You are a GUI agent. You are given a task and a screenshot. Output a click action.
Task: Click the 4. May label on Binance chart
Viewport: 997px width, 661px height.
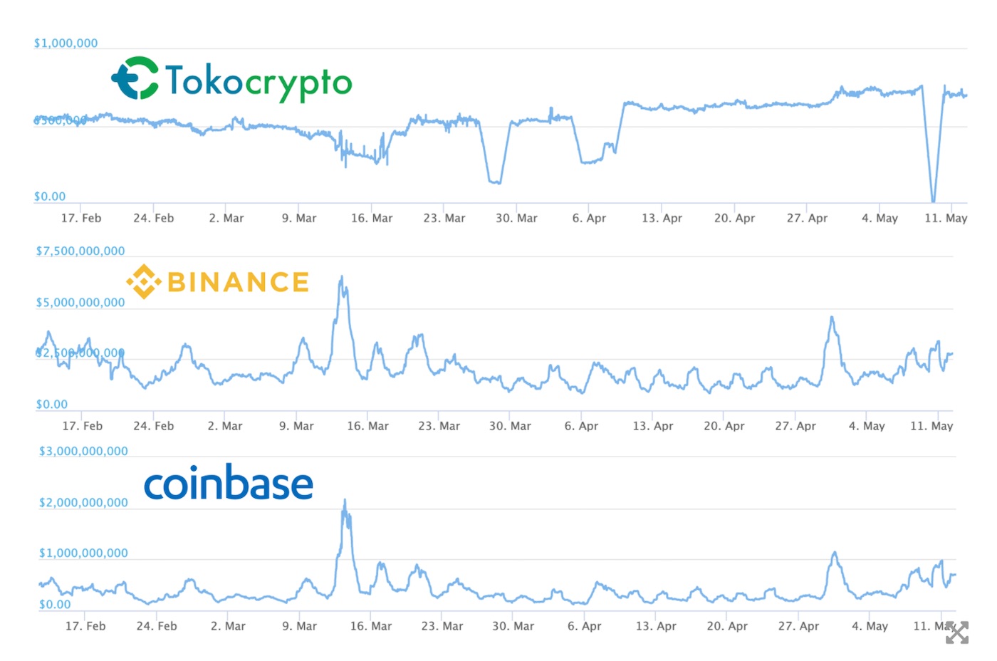click(867, 426)
